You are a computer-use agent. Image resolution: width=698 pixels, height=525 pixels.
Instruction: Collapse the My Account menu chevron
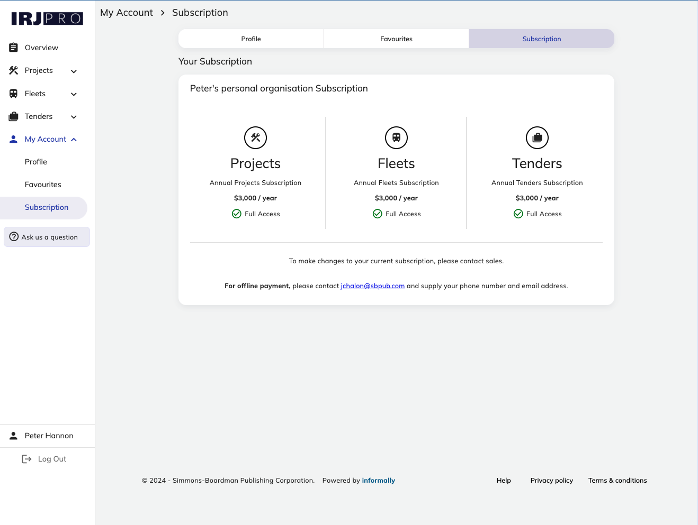[74, 140]
